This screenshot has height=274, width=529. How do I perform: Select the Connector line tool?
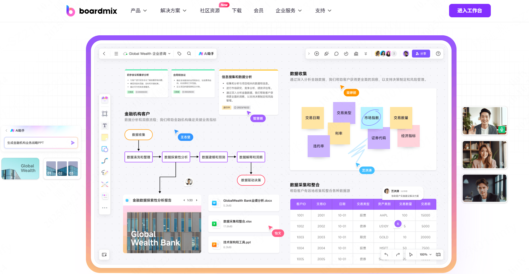(105, 161)
